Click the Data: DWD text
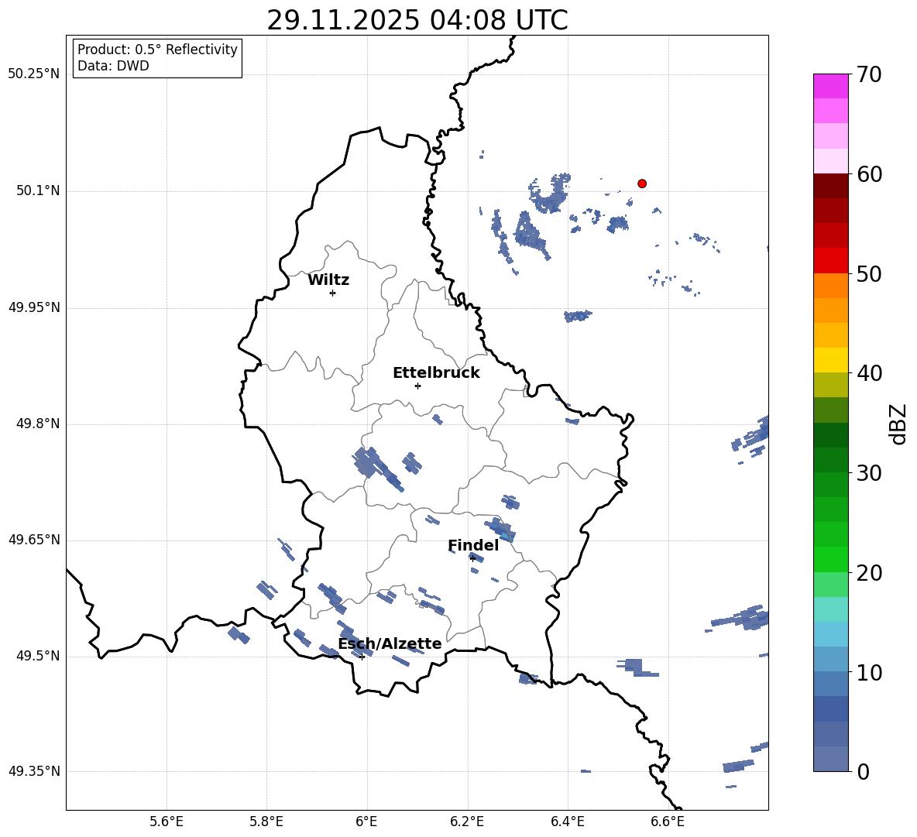 (113, 66)
